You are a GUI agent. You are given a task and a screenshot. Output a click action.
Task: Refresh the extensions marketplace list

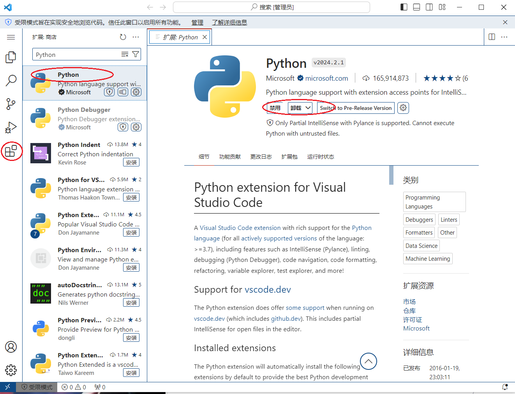(x=123, y=37)
